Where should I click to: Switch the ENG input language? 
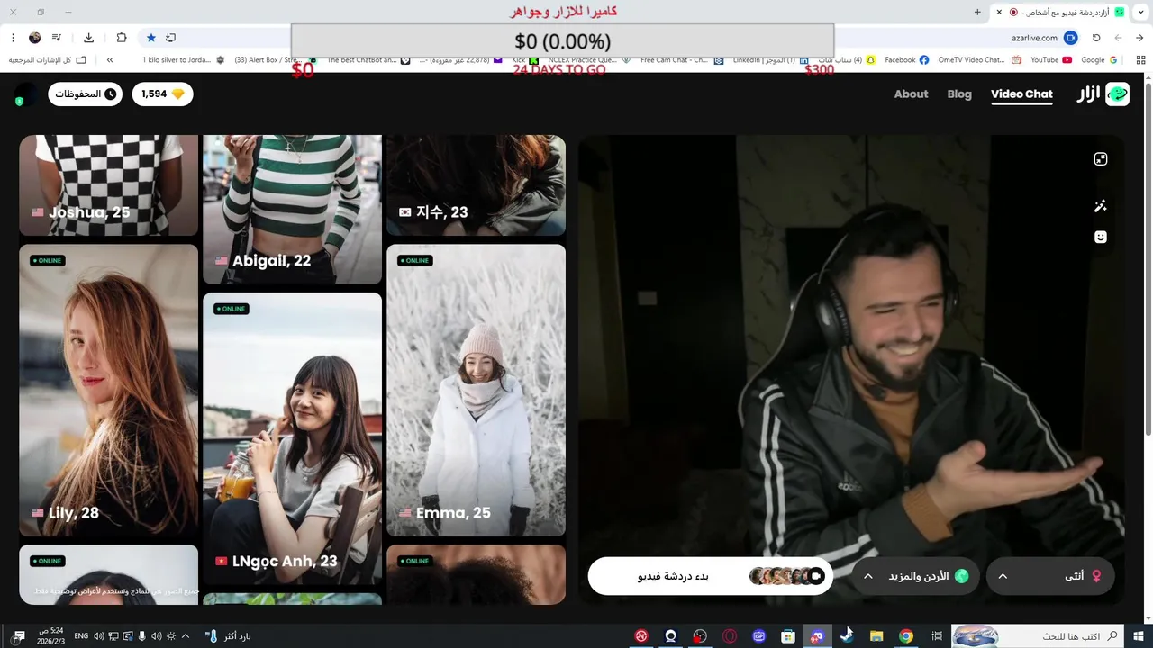tap(81, 636)
